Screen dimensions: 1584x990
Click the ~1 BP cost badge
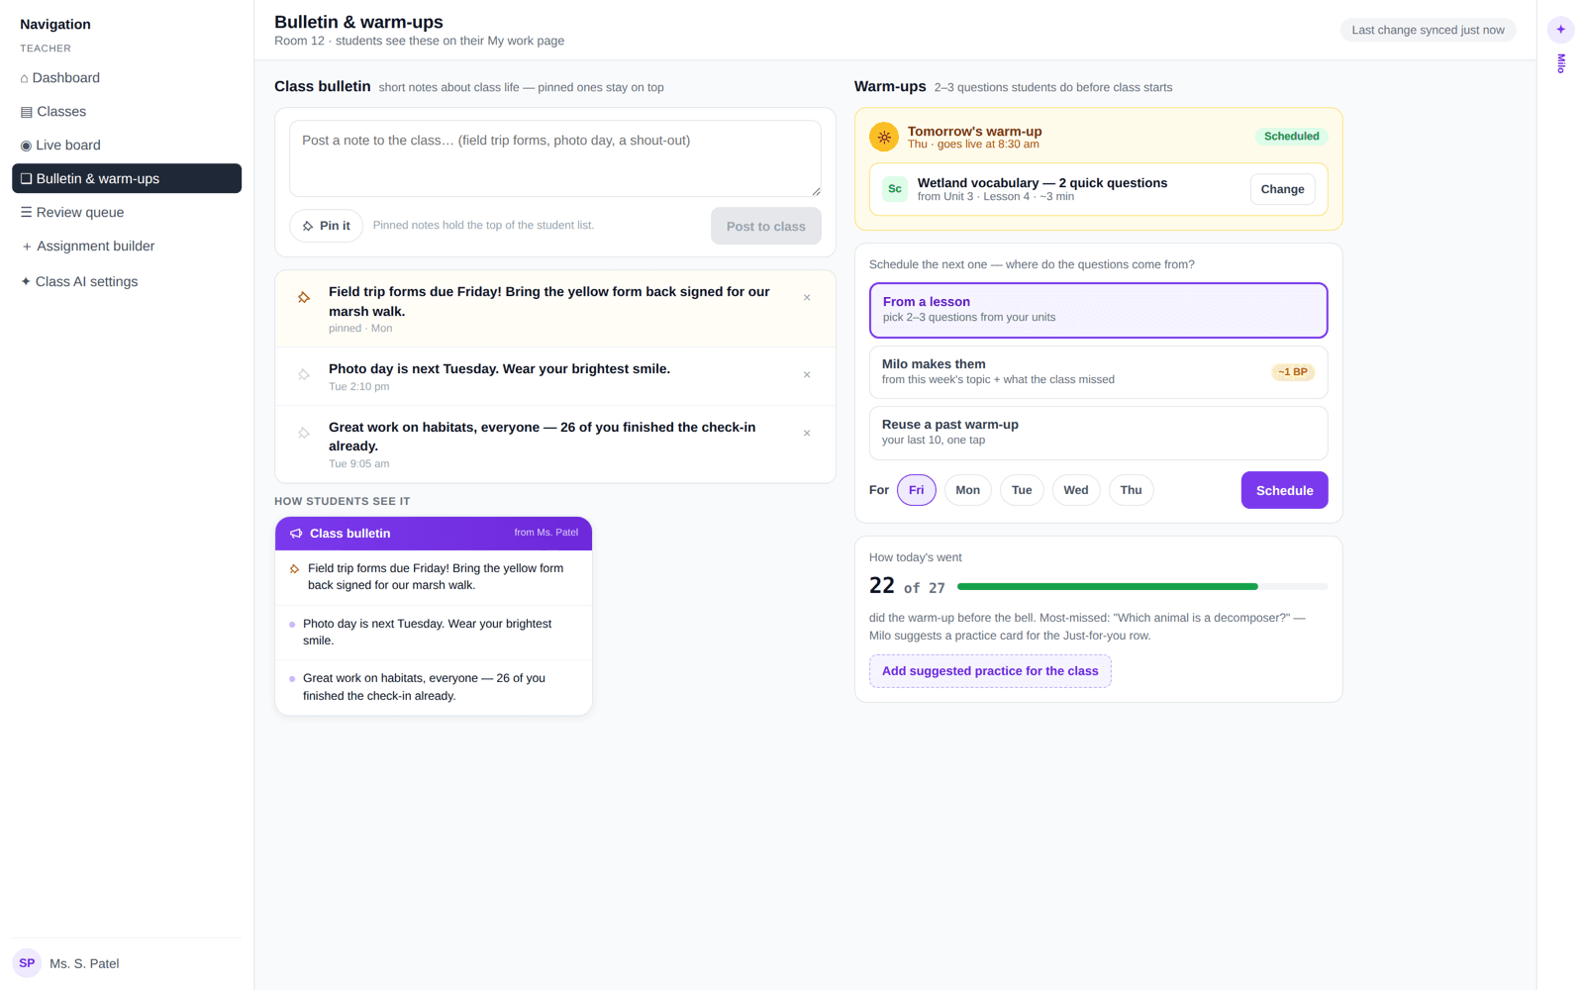[x=1292, y=372]
